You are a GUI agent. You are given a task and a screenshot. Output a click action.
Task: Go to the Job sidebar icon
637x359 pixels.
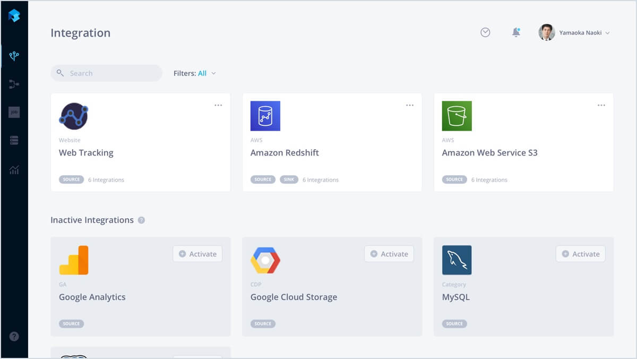pos(14,112)
